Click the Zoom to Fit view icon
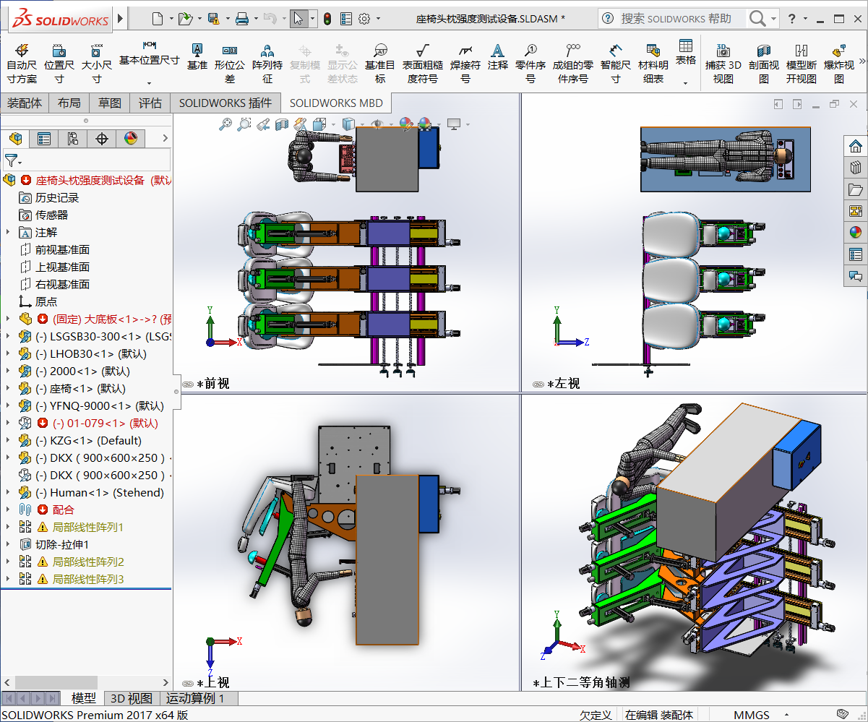 (226, 124)
